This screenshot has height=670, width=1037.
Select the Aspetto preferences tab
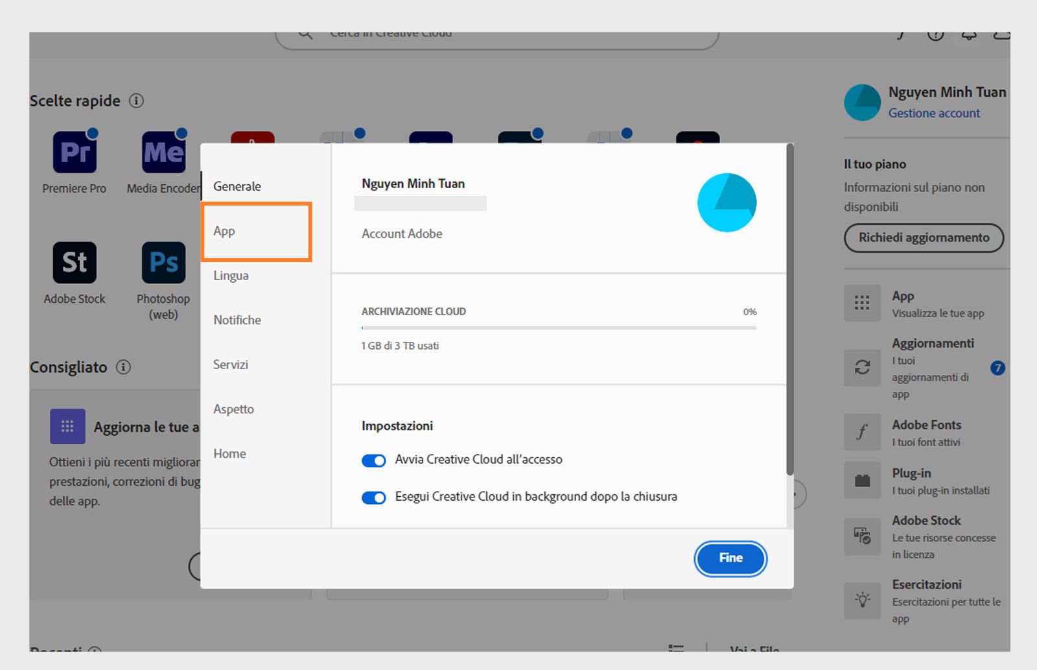(233, 409)
